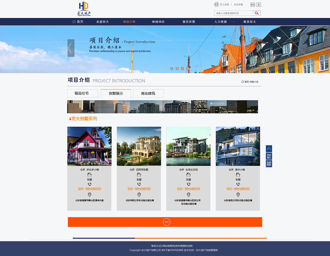This screenshot has height=256, width=330.
Task: Switch to the 精品住宅 tab
Action: [82, 93]
